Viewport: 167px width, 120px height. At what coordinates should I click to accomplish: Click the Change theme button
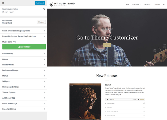point(41,22)
